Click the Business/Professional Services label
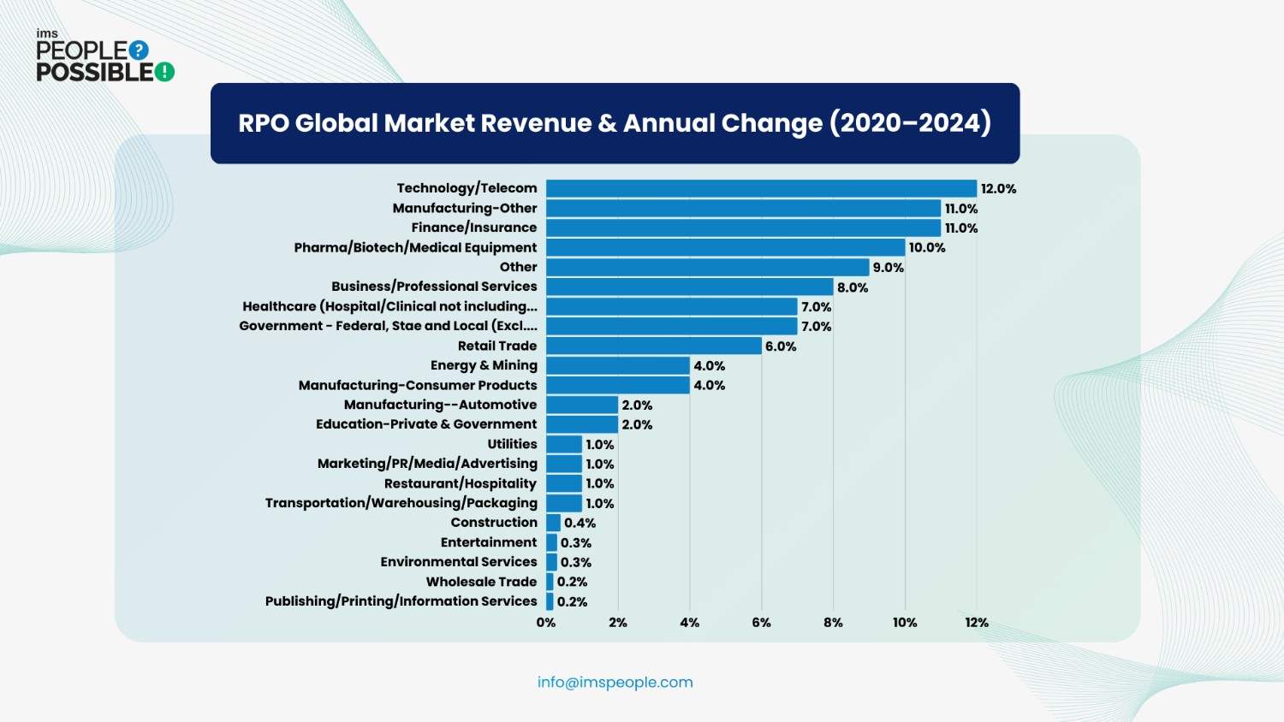Viewport: 1284px width, 722px height. pyautogui.click(x=434, y=287)
